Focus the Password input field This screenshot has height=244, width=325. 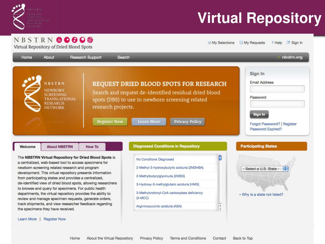click(277, 104)
